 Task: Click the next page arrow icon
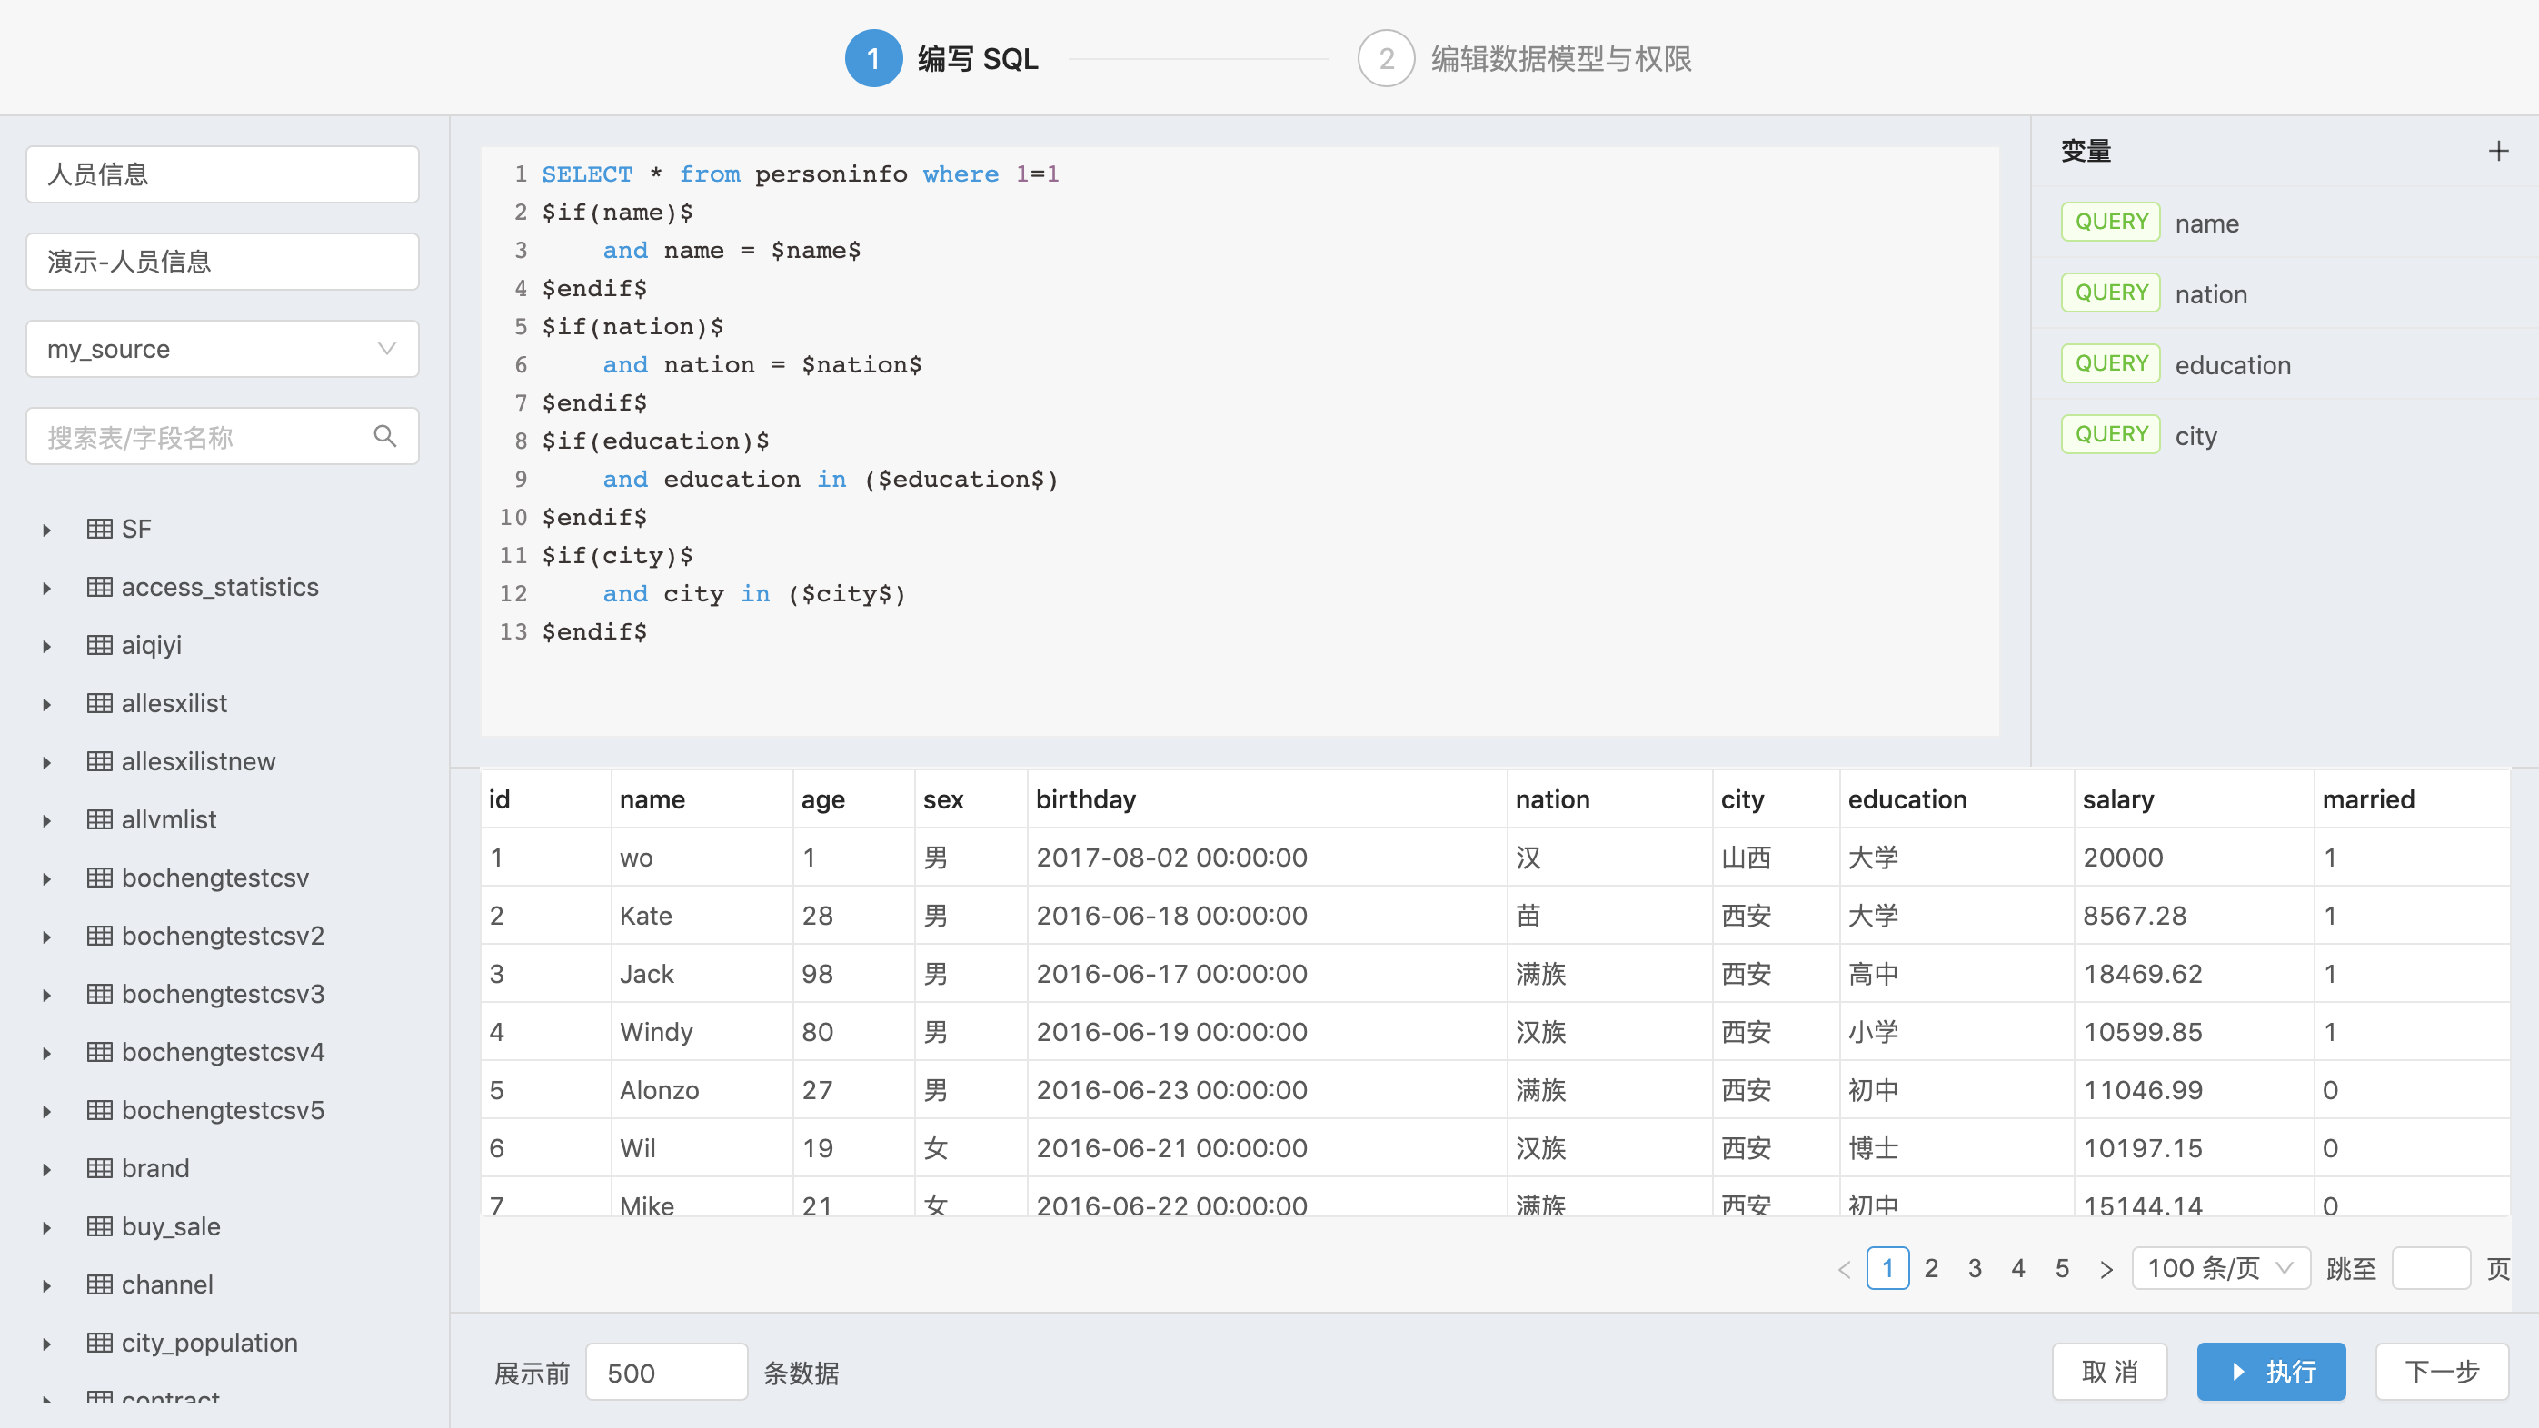(x=2106, y=1268)
